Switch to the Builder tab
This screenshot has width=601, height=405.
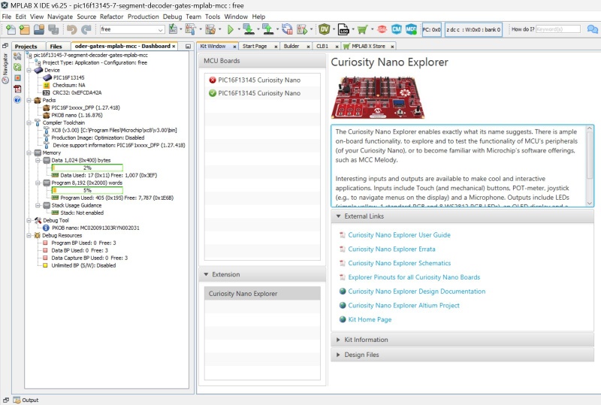coord(291,46)
